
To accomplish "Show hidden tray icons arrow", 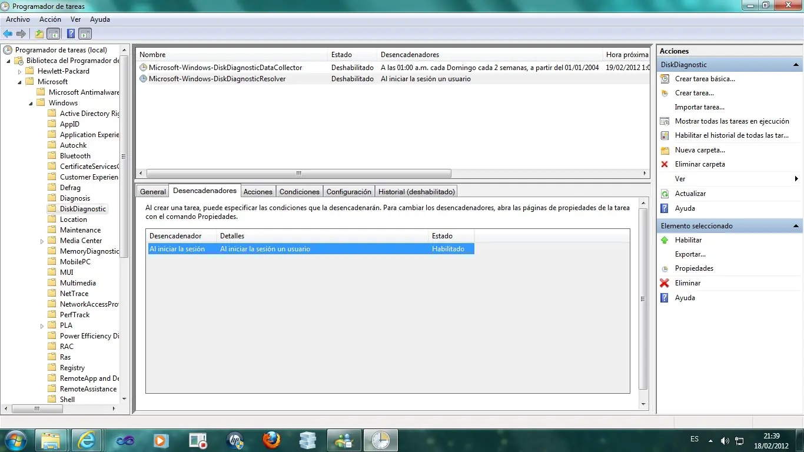I will (710, 440).
